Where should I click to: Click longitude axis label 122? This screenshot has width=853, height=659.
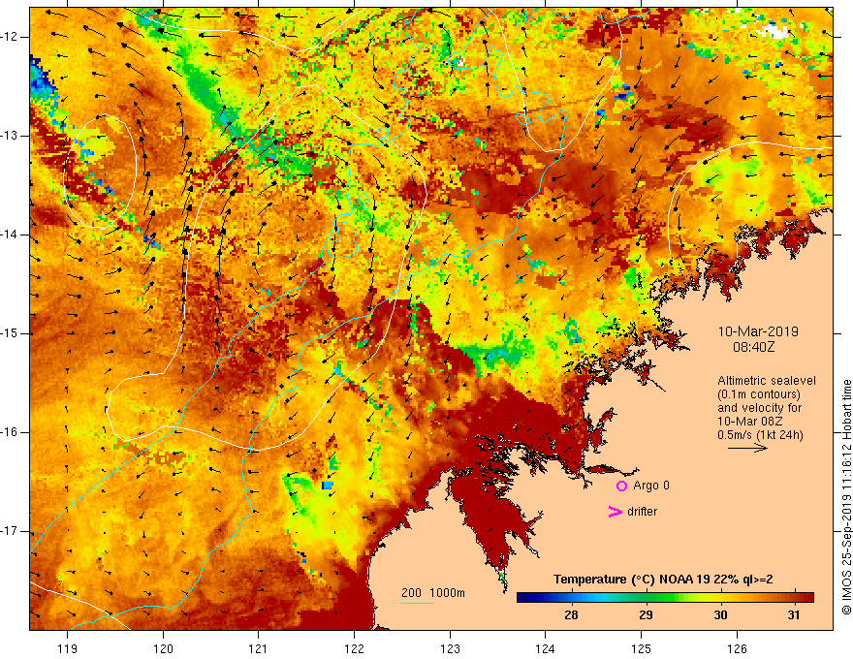pos(354,648)
